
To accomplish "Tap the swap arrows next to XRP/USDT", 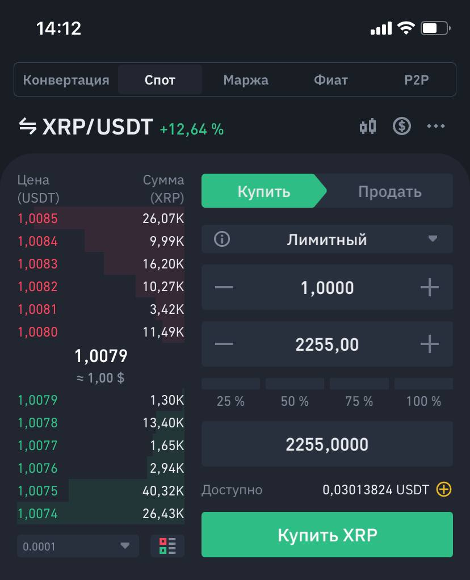I will click(x=28, y=126).
